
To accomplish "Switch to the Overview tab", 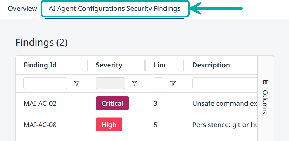I will click(x=22, y=9).
